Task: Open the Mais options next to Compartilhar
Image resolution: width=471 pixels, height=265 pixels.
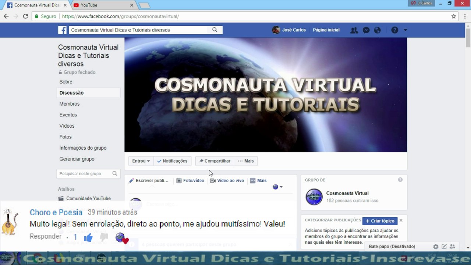Action: (246, 161)
